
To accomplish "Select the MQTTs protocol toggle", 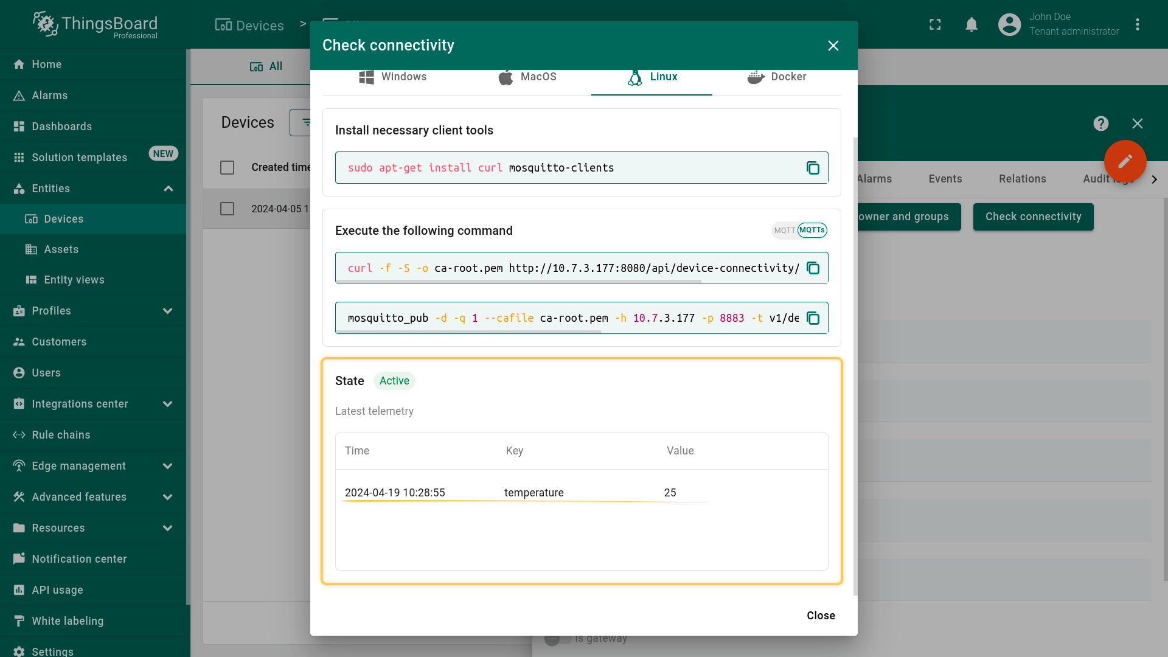I will click(812, 230).
